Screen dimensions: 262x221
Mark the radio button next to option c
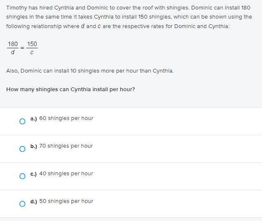coord(22,176)
